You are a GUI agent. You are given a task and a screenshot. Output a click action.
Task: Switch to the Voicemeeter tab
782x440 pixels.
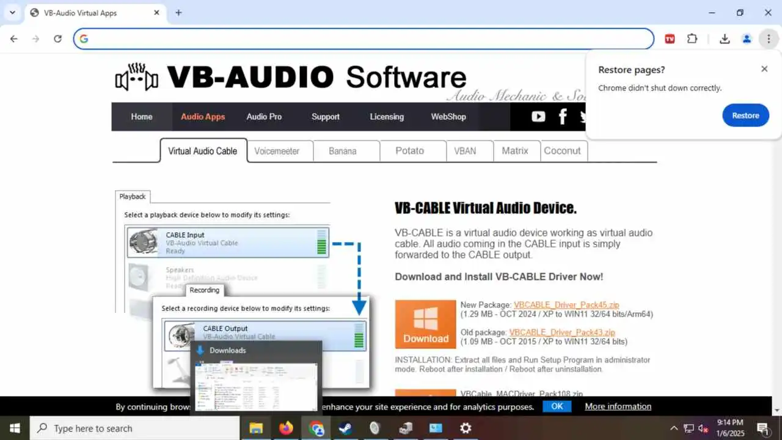[x=280, y=151]
